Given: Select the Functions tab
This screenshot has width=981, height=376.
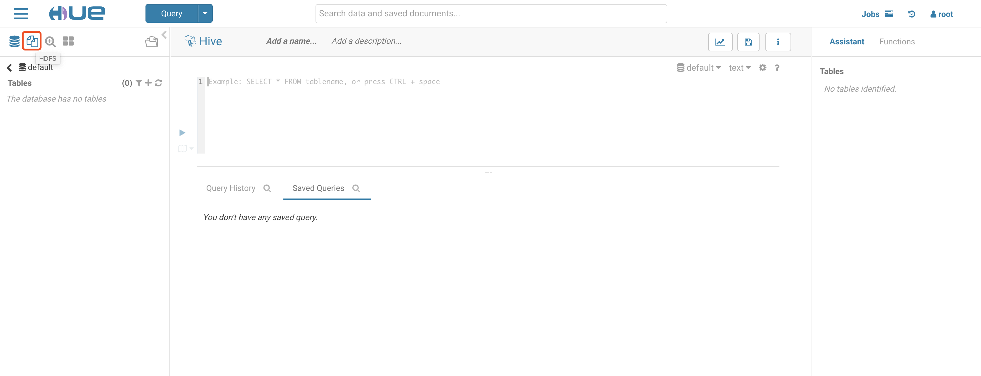Looking at the screenshot, I should (897, 41).
